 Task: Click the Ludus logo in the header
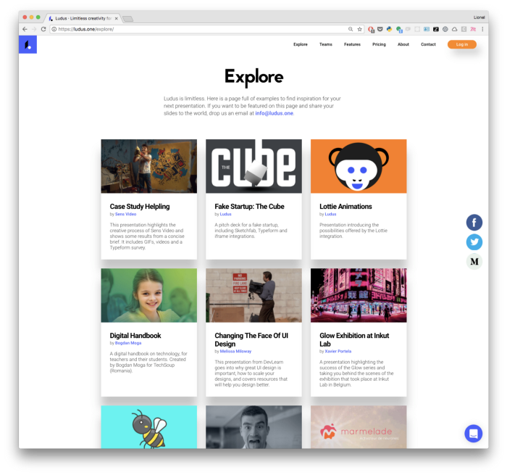[28, 44]
